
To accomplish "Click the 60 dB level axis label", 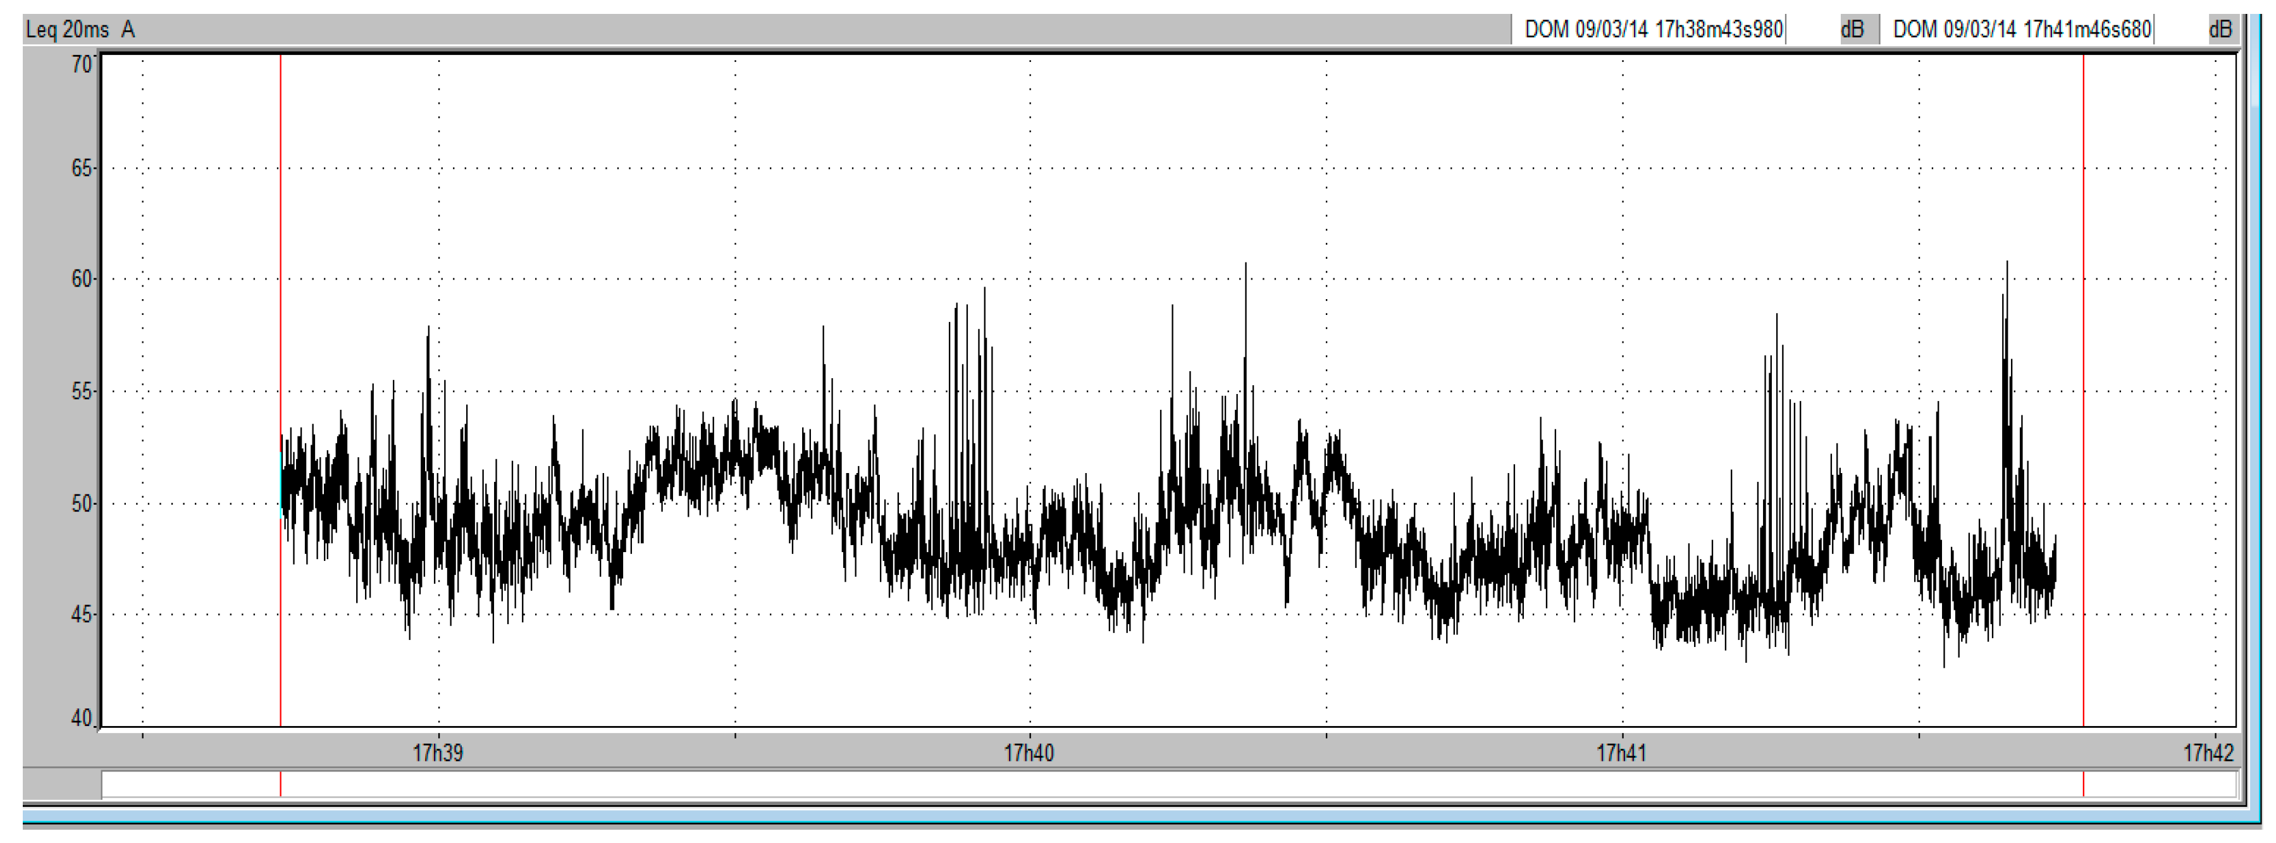I will 81,280.
